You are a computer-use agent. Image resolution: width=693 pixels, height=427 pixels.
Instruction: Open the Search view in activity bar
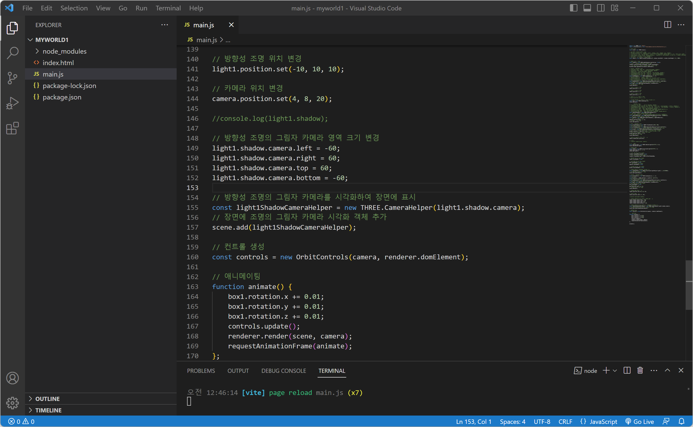click(x=13, y=53)
